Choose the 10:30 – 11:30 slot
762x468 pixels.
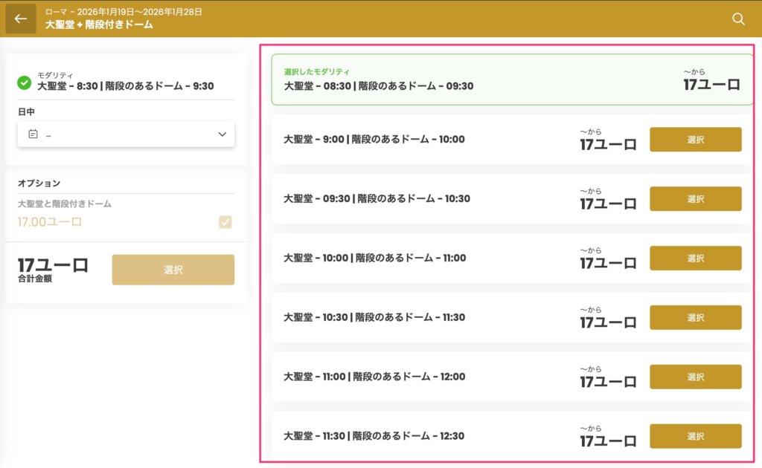pos(695,318)
